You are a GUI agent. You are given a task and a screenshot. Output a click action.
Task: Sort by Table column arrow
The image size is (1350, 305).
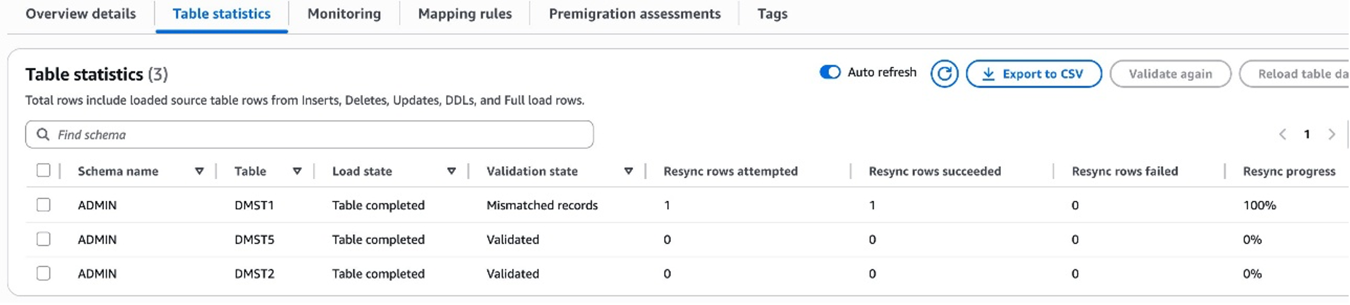(x=297, y=171)
